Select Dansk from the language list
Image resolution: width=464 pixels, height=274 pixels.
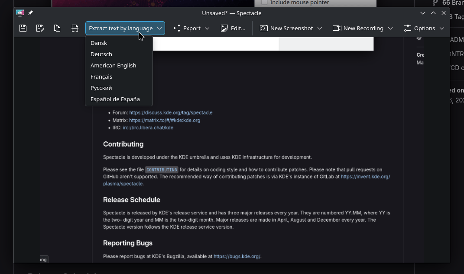pos(99,43)
